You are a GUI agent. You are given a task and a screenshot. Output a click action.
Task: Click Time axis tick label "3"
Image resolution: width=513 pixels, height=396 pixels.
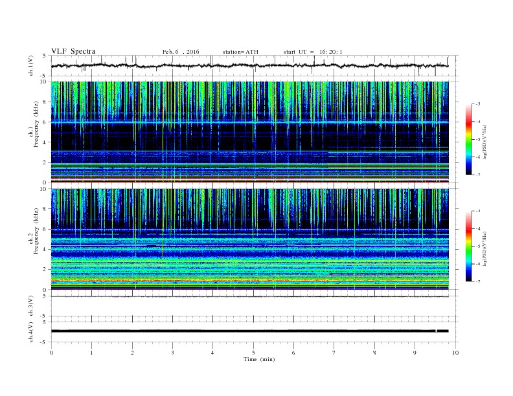(x=172, y=353)
